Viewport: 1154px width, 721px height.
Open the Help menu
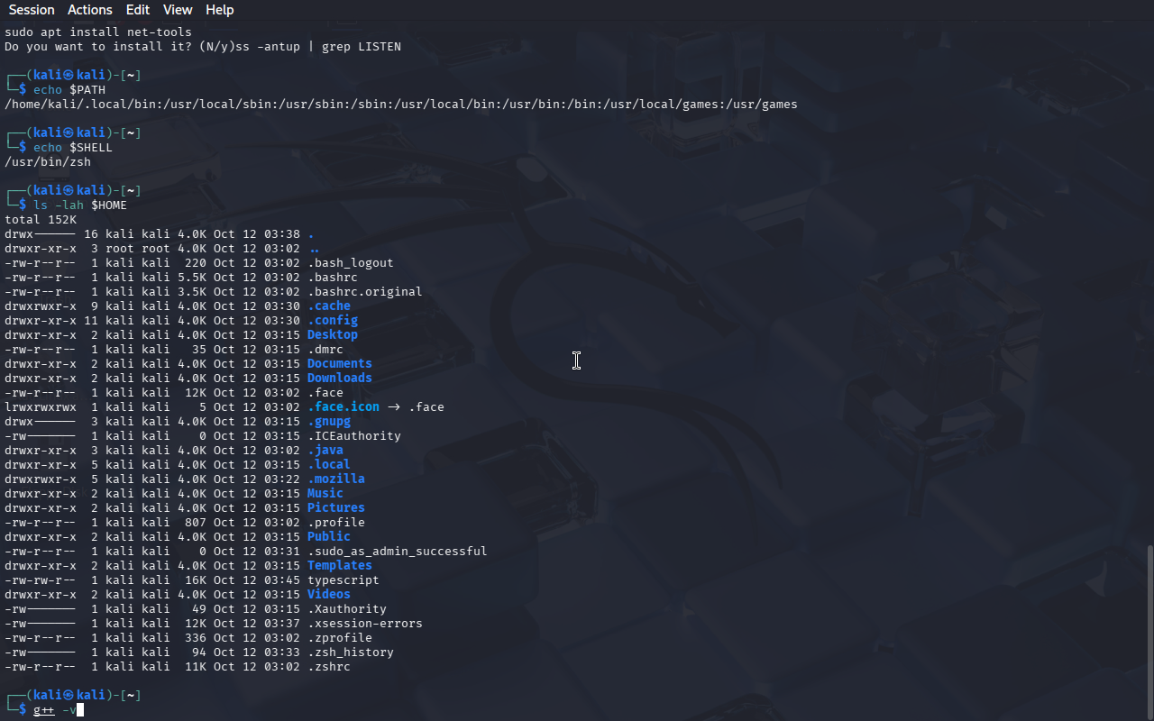coord(219,10)
